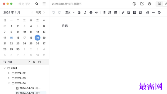
Task: Open the search magnifier icon
Action: pos(37,4)
